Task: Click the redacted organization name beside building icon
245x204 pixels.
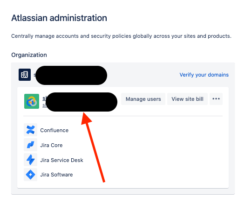Action: [70, 75]
